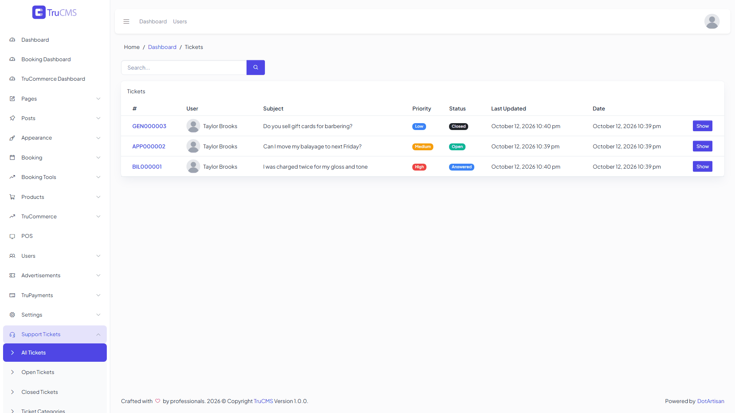
Task: Click the Booking calendar icon
Action: (12, 158)
